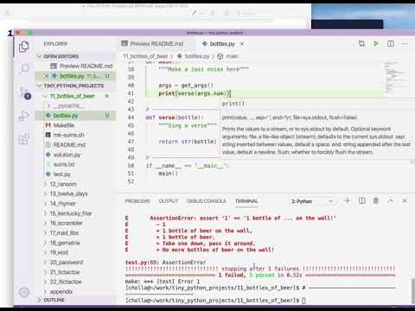415x311 pixels.
Task: Open the Explorer view in activity bar
Action: tap(24, 47)
